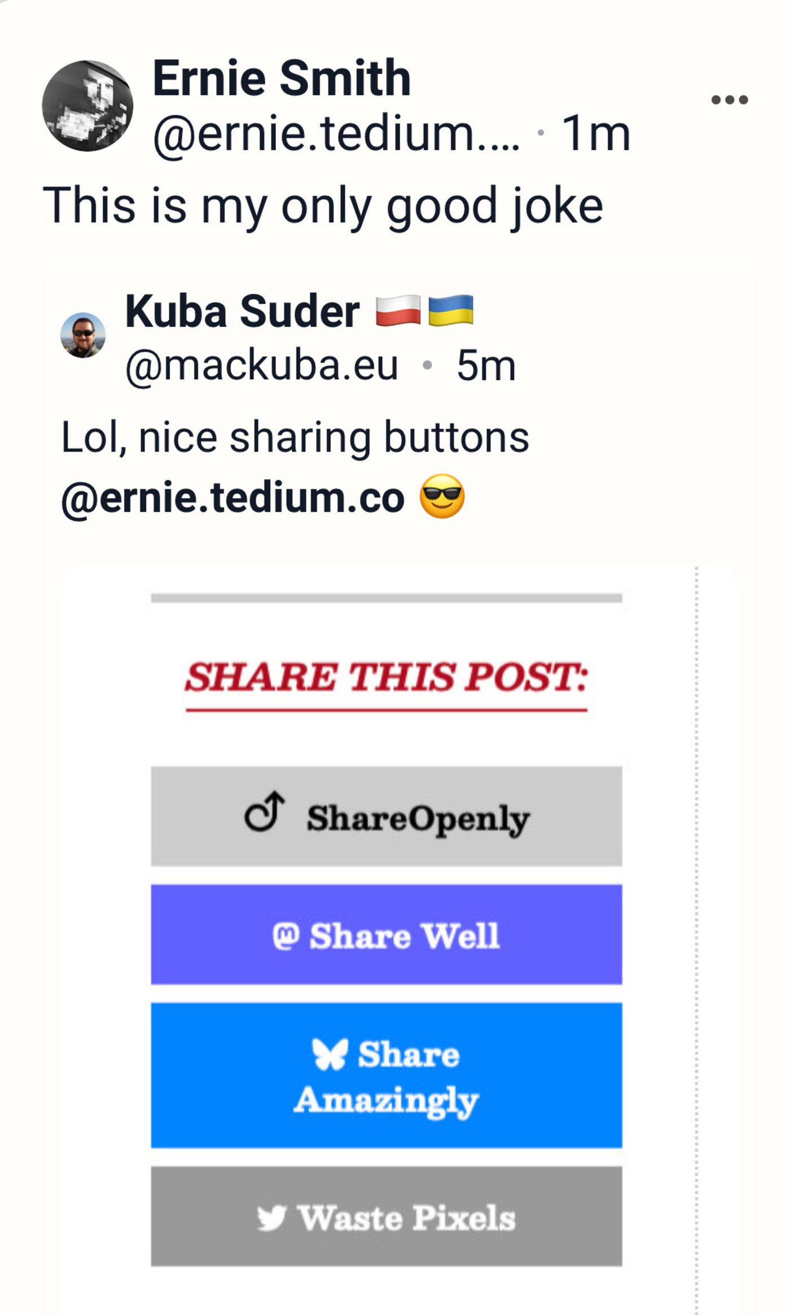The height and width of the screenshot is (1315, 790).
Task: Click the Bluesky butterfly icon
Action: pos(330,1054)
